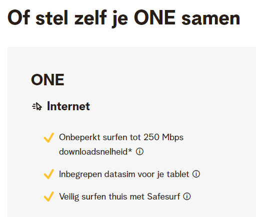Click the '250 Mbps' speed value
Viewport: 256px width, 217px height.
point(163,138)
